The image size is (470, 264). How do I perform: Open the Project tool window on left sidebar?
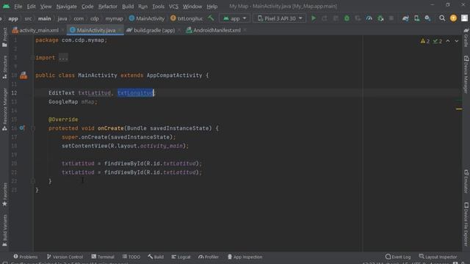pos(4,37)
